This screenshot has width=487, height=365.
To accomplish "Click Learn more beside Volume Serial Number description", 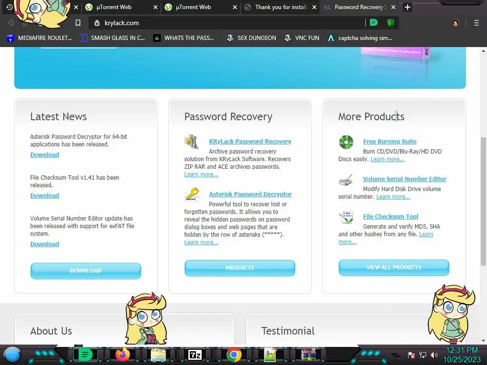I will click(x=393, y=197).
